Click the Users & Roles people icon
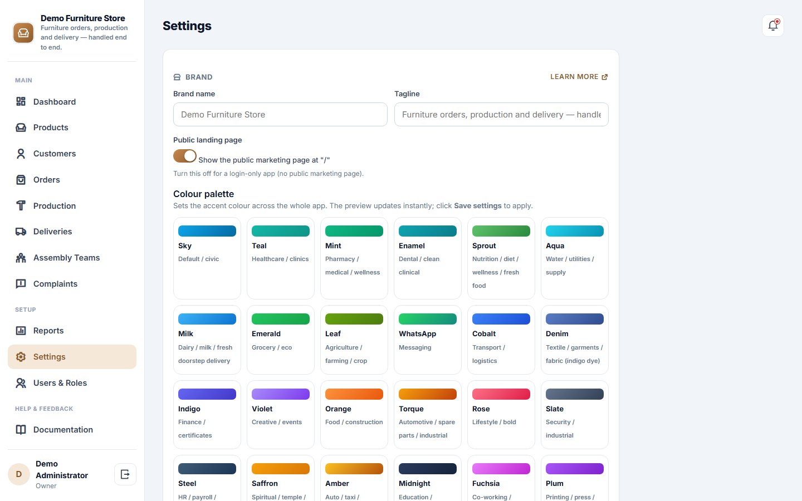The width and height of the screenshot is (802, 501). pyautogui.click(x=21, y=383)
